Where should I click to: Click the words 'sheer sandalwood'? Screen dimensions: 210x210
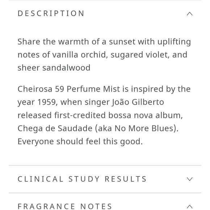click(x=54, y=67)
